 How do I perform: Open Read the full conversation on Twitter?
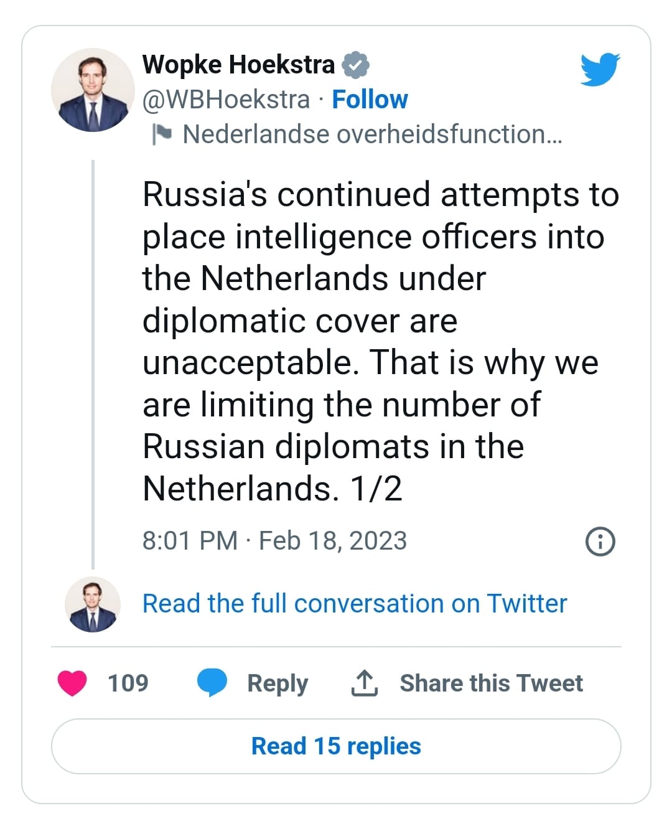pyautogui.click(x=355, y=604)
